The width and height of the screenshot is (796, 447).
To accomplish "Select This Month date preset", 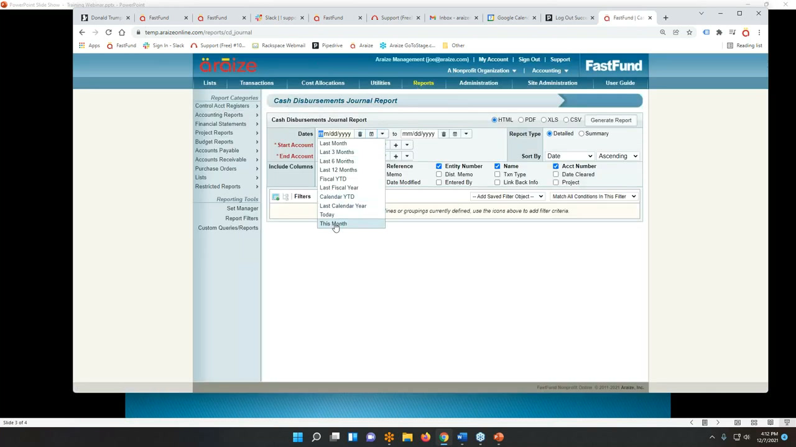I will point(351,223).
